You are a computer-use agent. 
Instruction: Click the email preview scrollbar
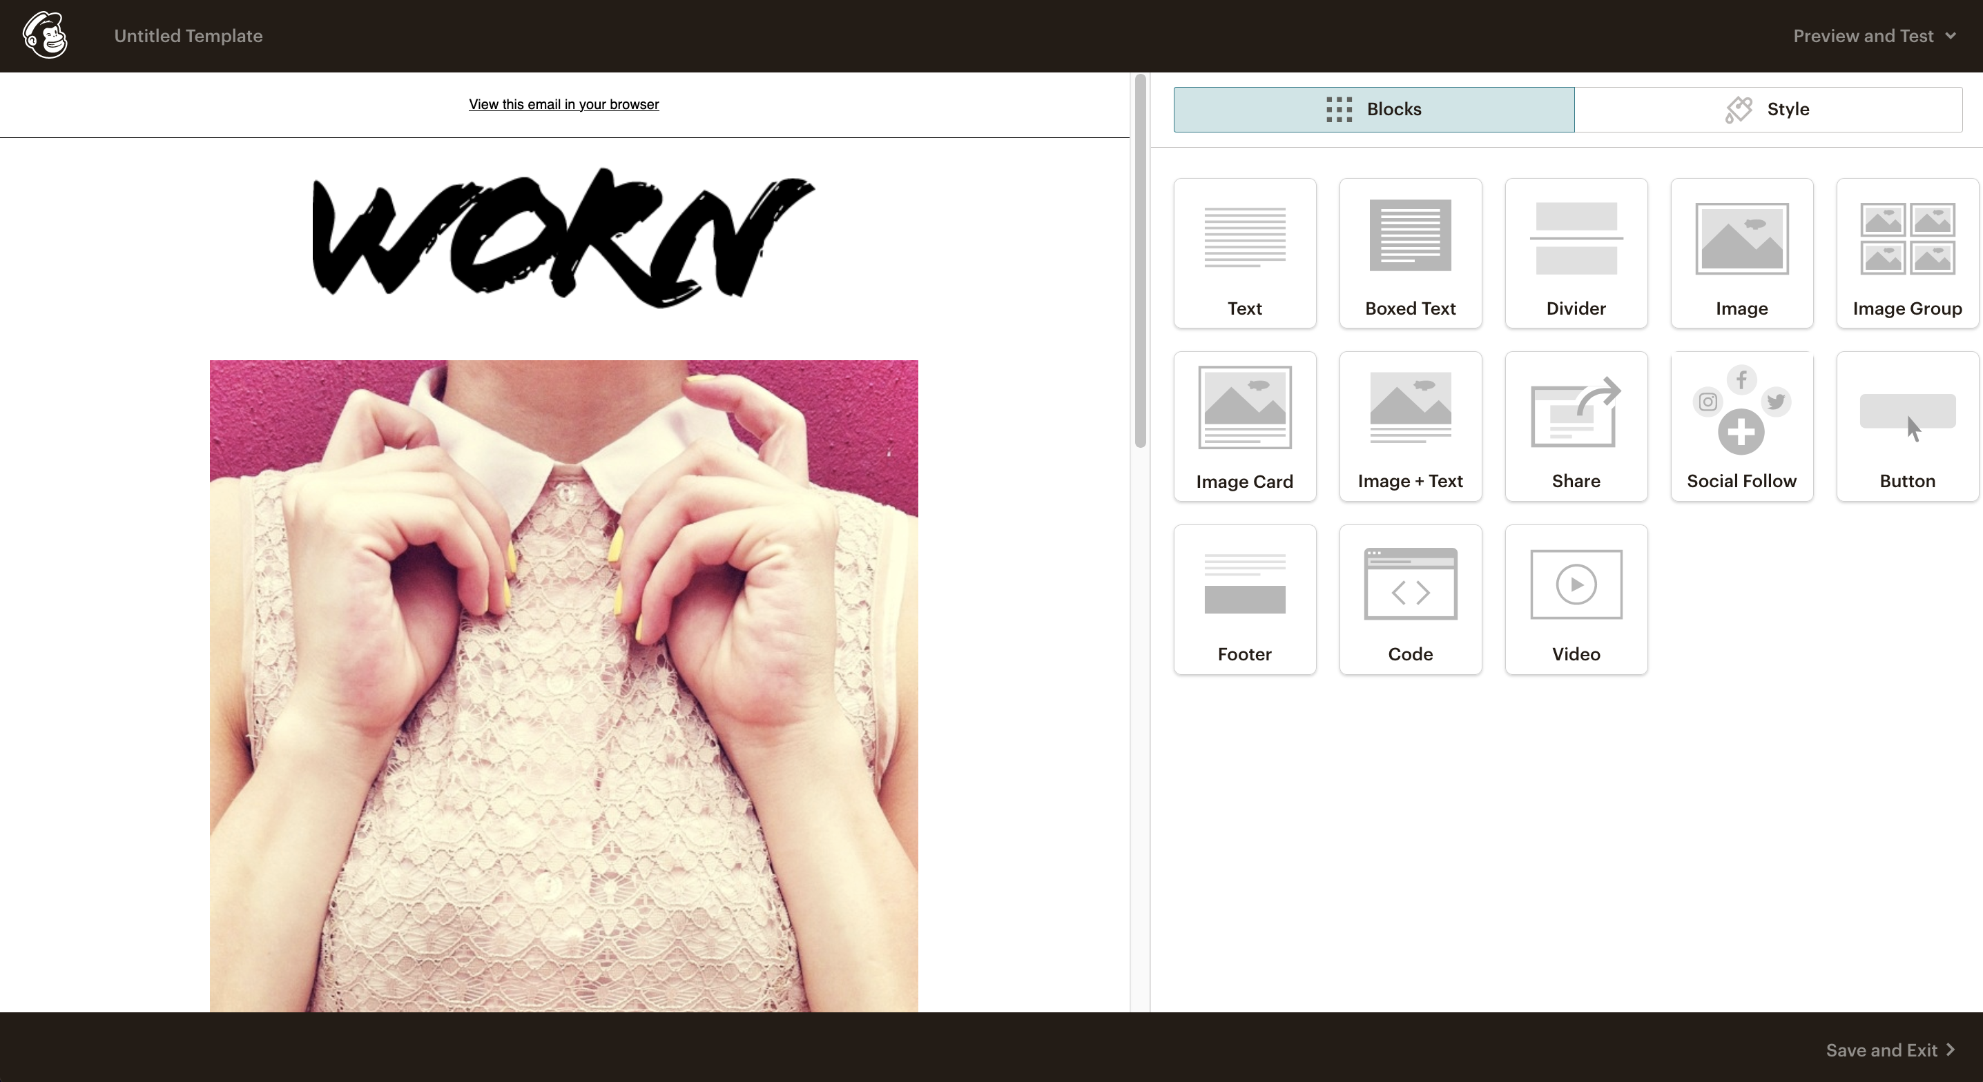click(x=1140, y=261)
